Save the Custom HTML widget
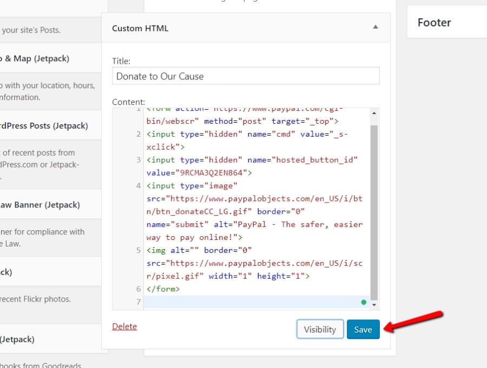This screenshot has width=487, height=368. tap(363, 329)
